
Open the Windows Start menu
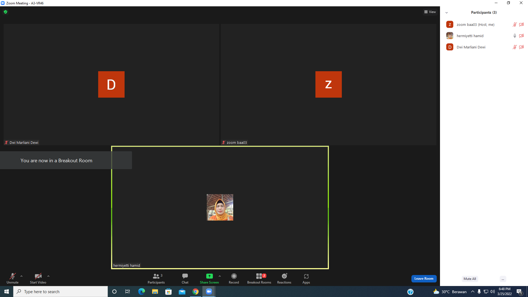click(7, 291)
